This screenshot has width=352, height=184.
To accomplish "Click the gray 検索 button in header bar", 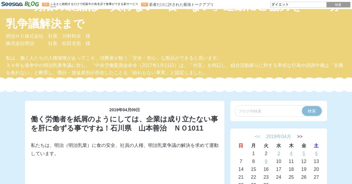I will [x=338, y=4].
